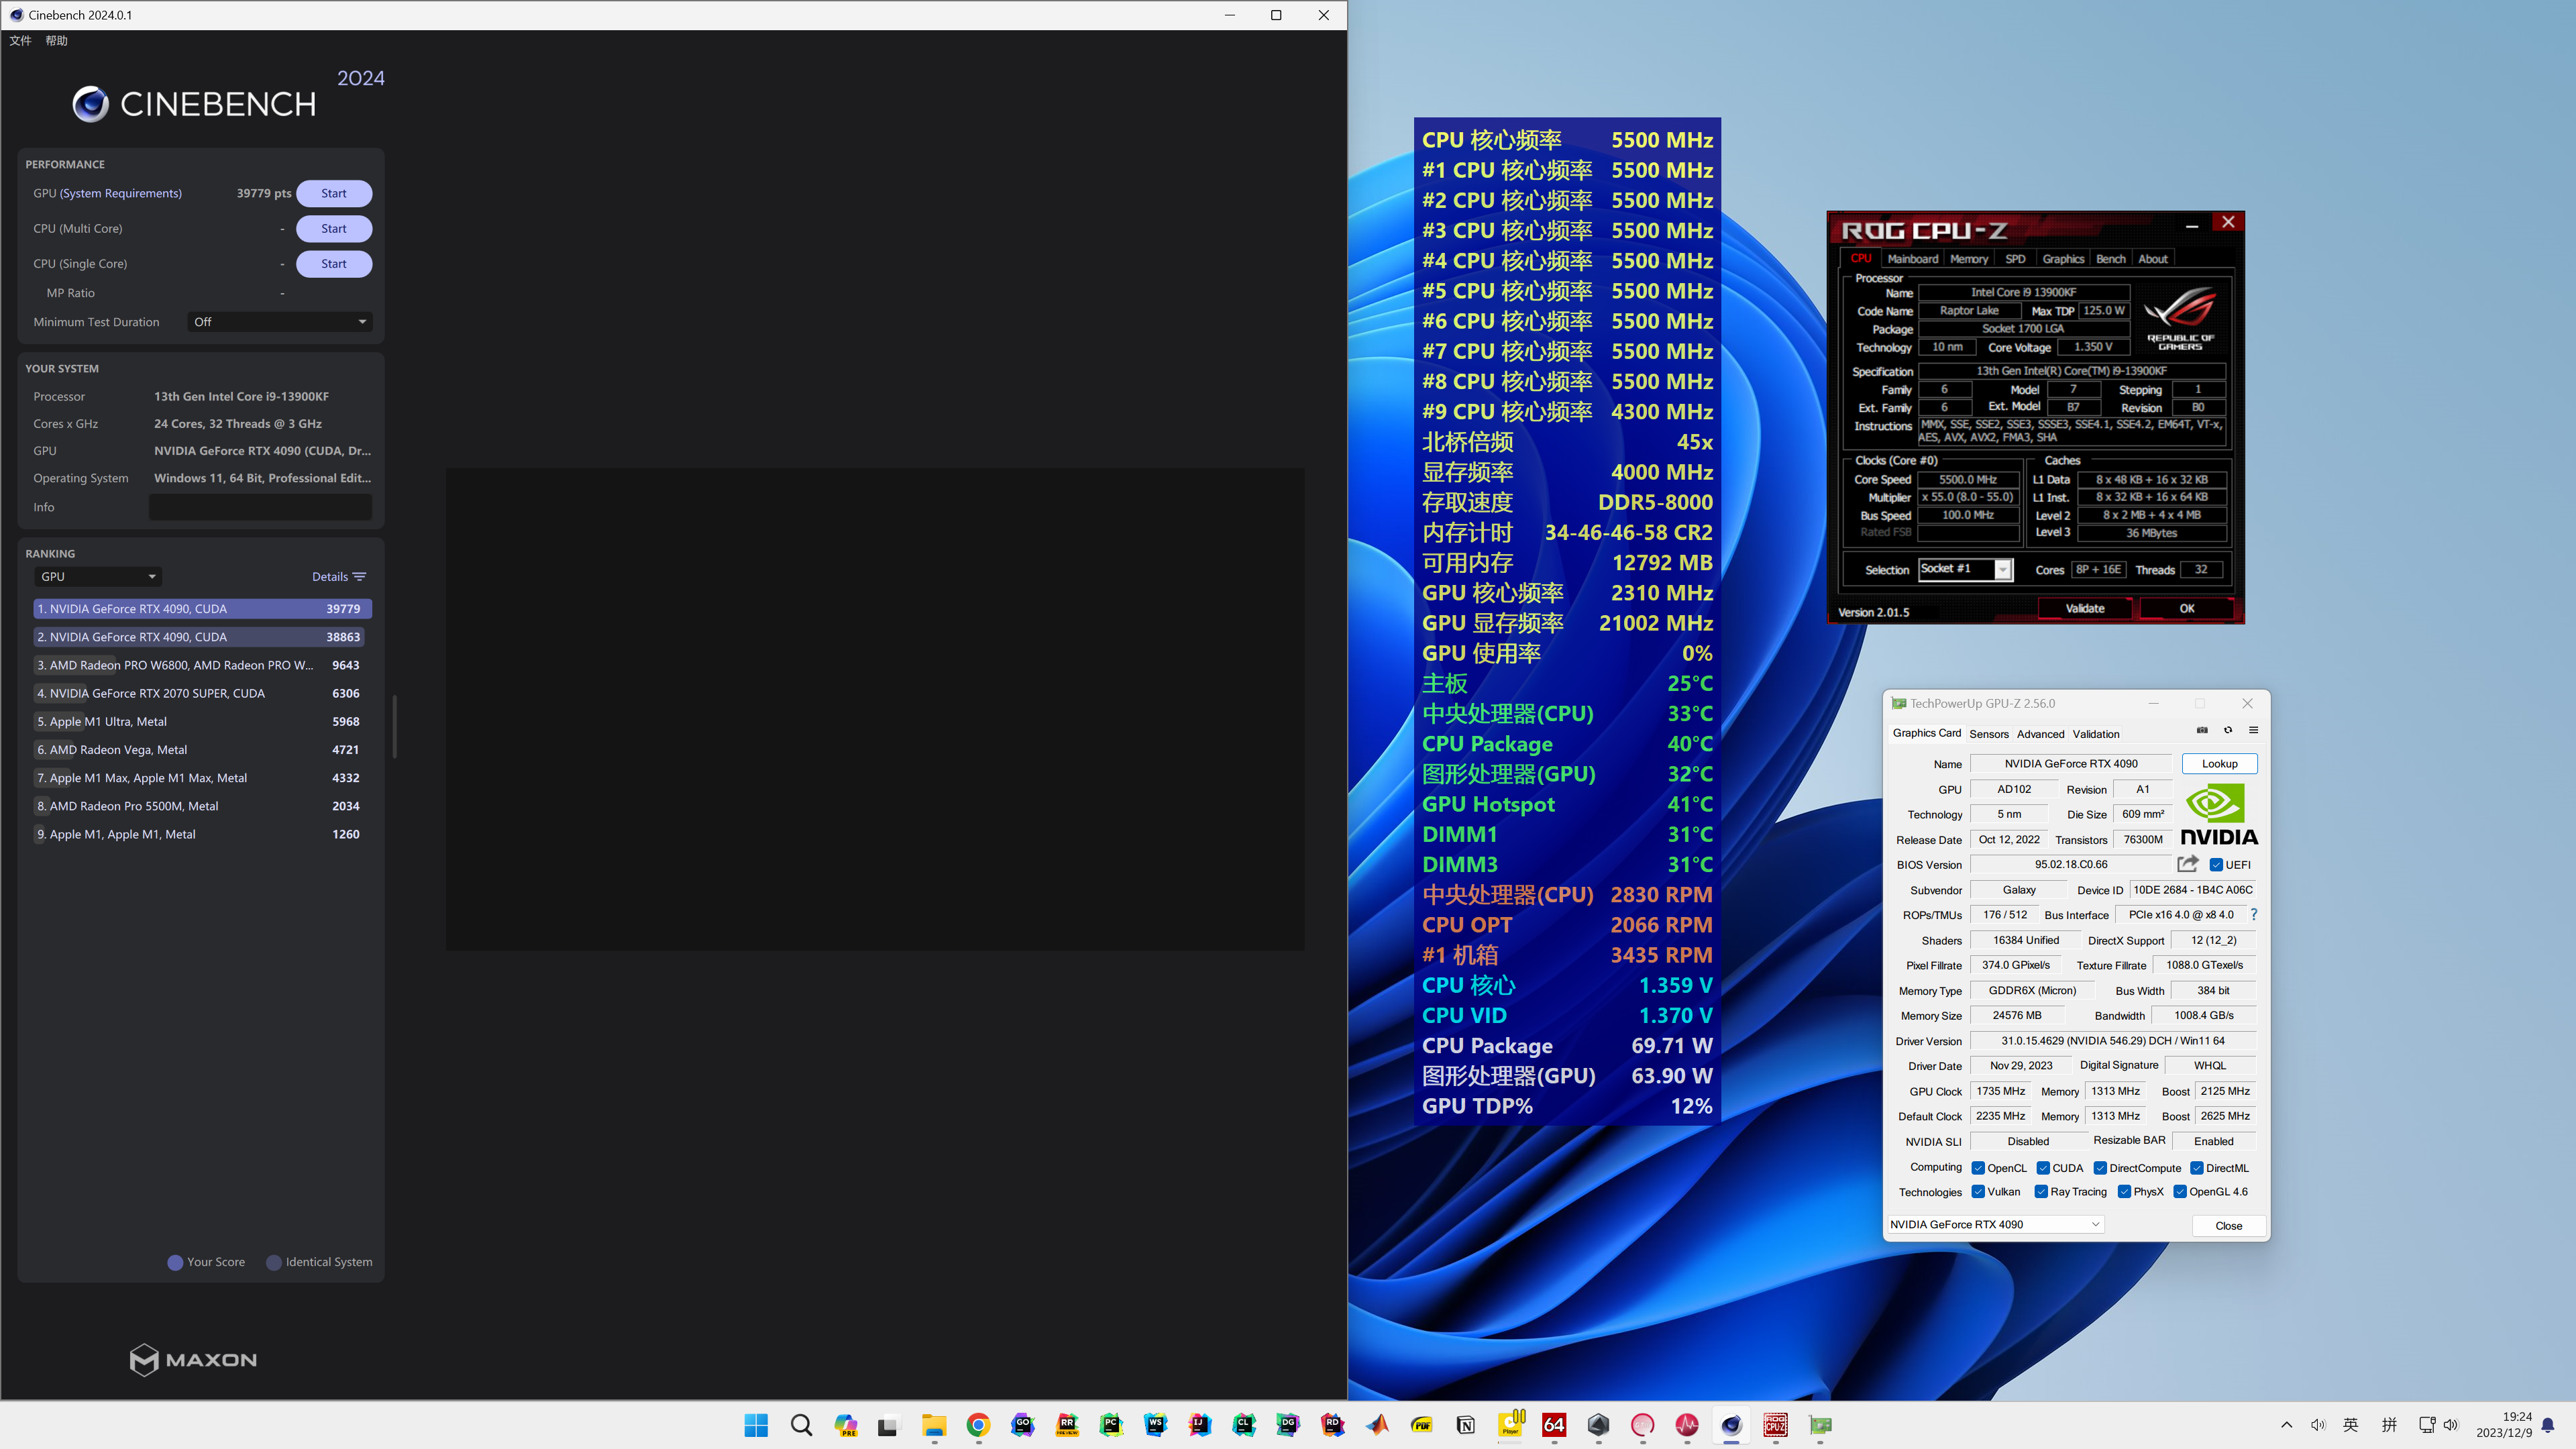
Task: Open PotPlayer from the taskbar
Action: [x=1510, y=1425]
